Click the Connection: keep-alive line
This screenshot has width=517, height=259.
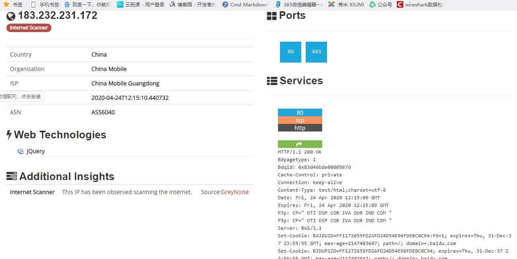(310, 182)
